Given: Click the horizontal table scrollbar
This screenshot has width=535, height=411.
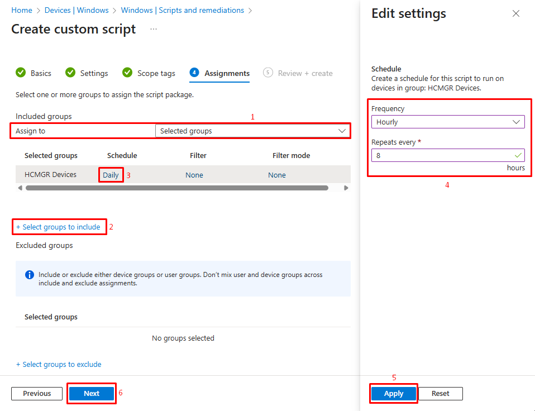Looking at the screenshot, I should coord(176,188).
